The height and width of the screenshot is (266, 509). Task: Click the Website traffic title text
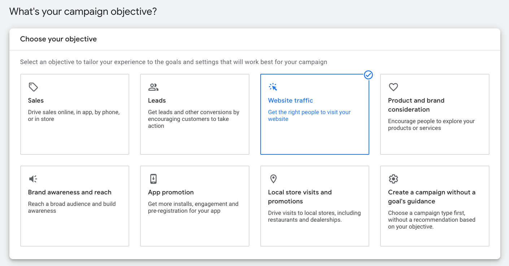pos(291,100)
